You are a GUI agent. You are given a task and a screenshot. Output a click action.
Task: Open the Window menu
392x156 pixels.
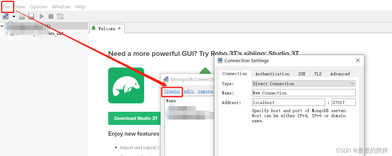[x=61, y=7]
